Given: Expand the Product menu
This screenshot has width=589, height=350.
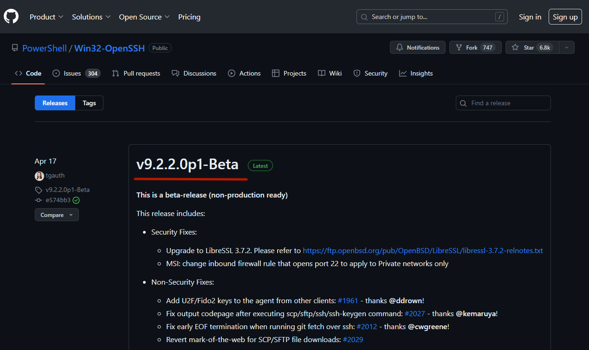Looking at the screenshot, I should coord(46,17).
